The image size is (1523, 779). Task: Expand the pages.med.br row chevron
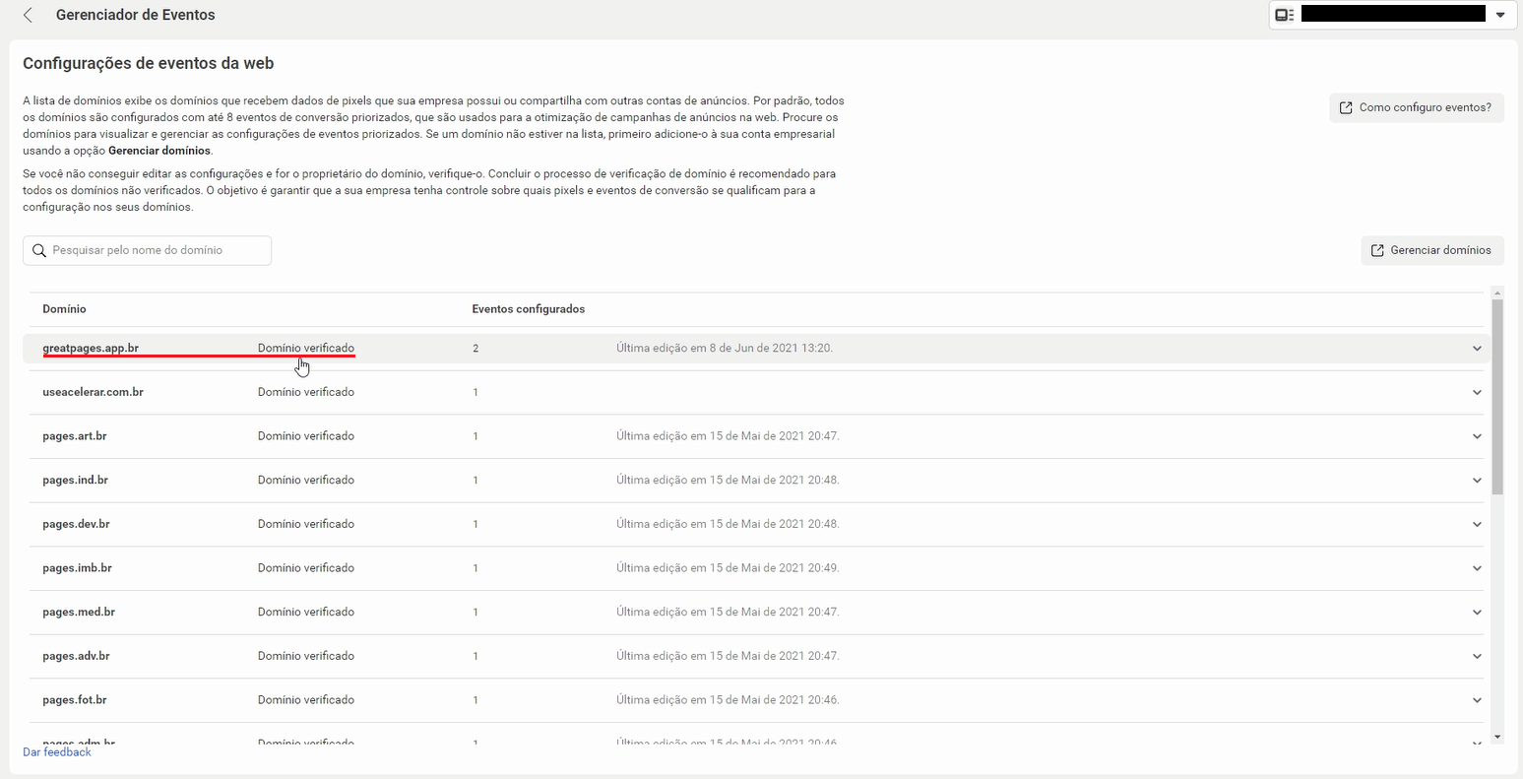tap(1477, 613)
